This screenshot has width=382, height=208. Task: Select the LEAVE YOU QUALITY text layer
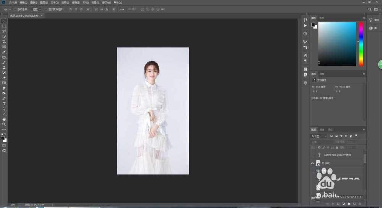[337, 155]
